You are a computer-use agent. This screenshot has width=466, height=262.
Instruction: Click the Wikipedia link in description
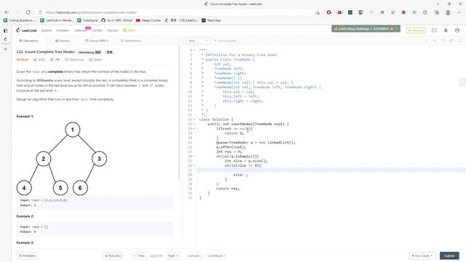[44, 81]
